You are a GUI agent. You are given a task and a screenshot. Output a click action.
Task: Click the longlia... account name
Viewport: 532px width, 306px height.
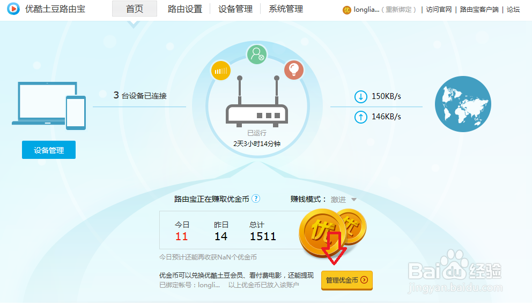366,10
